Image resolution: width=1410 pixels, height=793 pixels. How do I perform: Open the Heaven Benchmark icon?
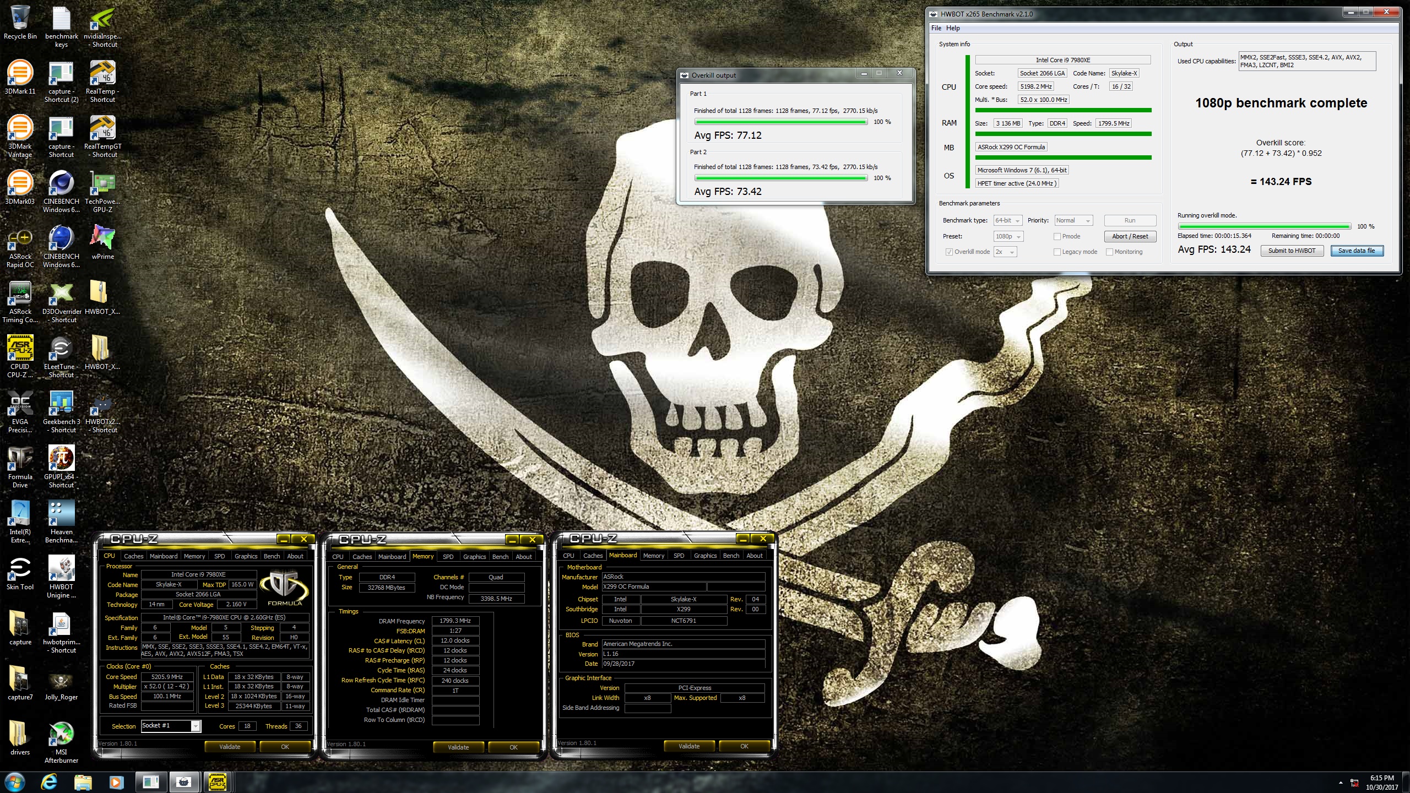click(61, 522)
